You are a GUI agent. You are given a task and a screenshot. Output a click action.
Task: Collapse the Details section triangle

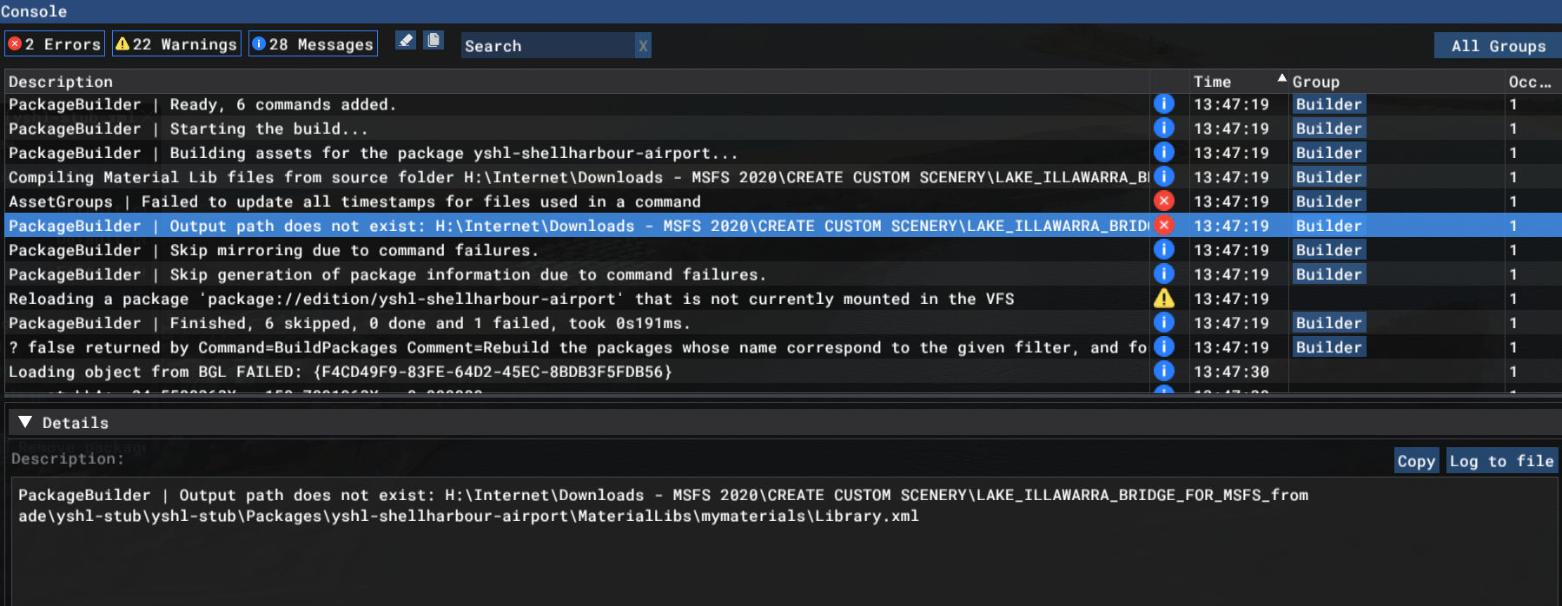tap(25, 422)
